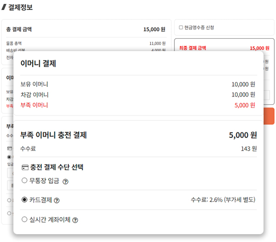Click 최종 결제 금액 label
The height and width of the screenshot is (242, 276).
pos(193,48)
